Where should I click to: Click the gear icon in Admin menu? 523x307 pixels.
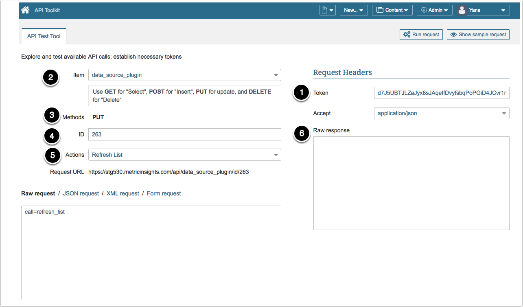pos(424,10)
